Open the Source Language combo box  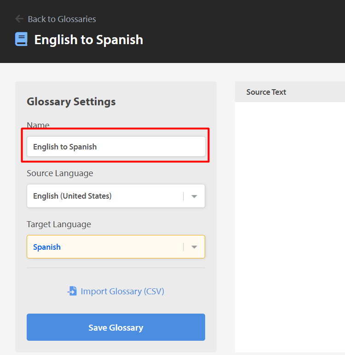click(x=116, y=196)
